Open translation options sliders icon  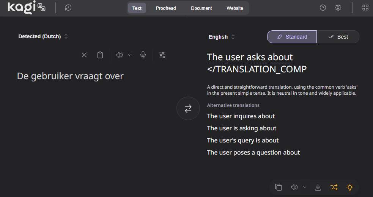pyautogui.click(x=162, y=55)
